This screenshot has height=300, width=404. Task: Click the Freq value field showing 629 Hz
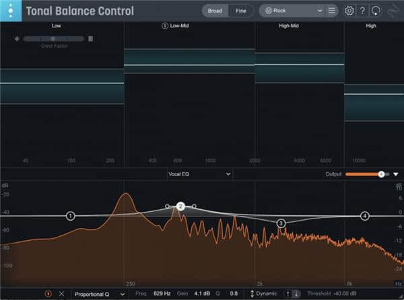(162, 294)
